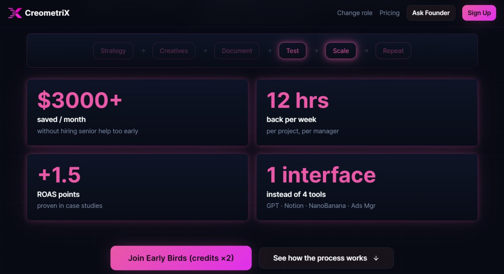Join Early Birds with double credits

[x=181, y=258]
